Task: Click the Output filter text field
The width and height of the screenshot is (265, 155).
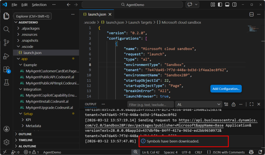Action: [x=151, y=105]
